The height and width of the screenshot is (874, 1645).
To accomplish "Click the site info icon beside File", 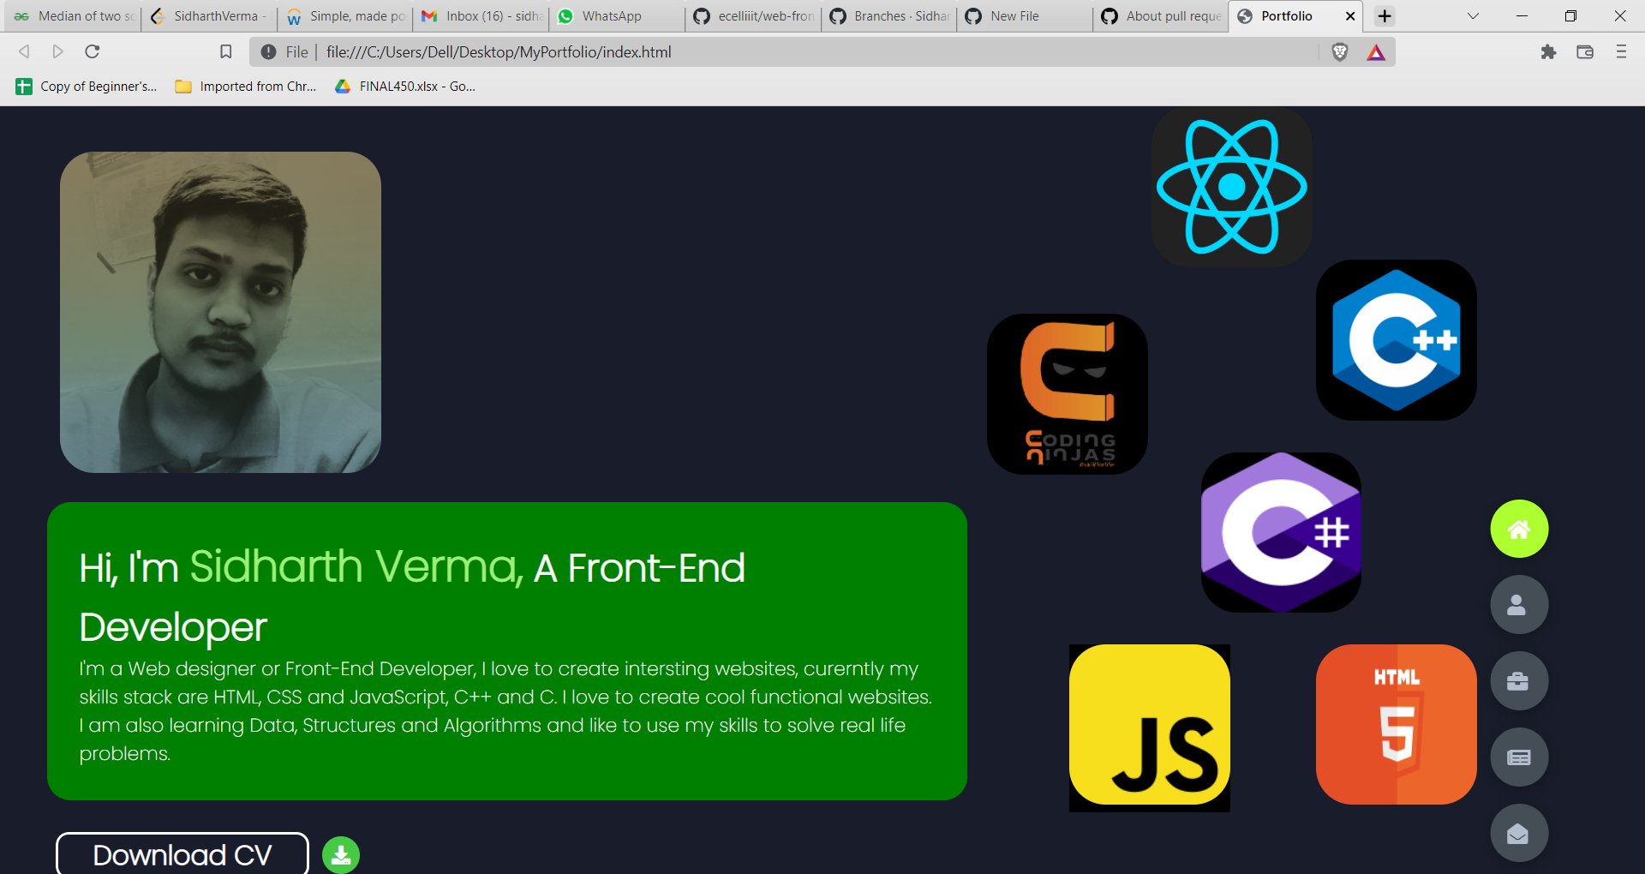I will (x=268, y=52).
